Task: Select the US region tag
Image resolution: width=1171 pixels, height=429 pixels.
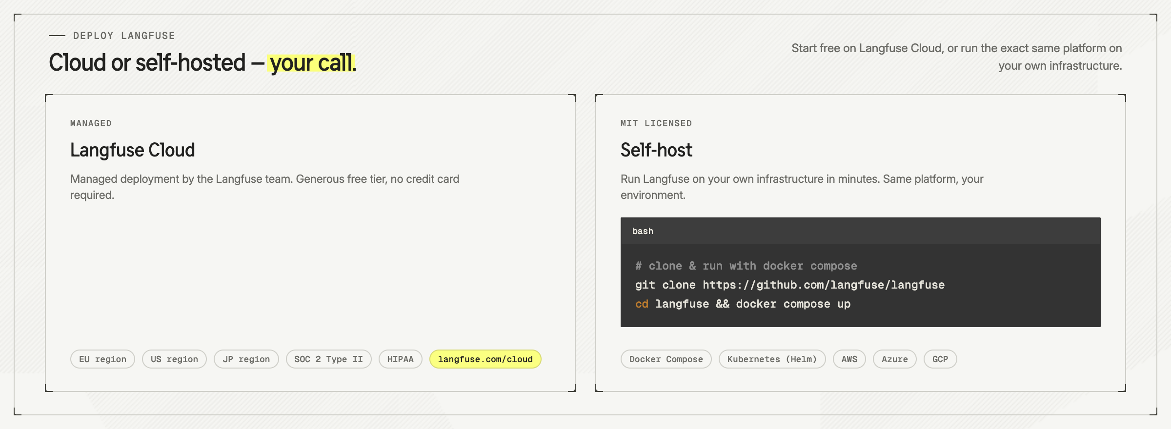Action: click(x=174, y=359)
